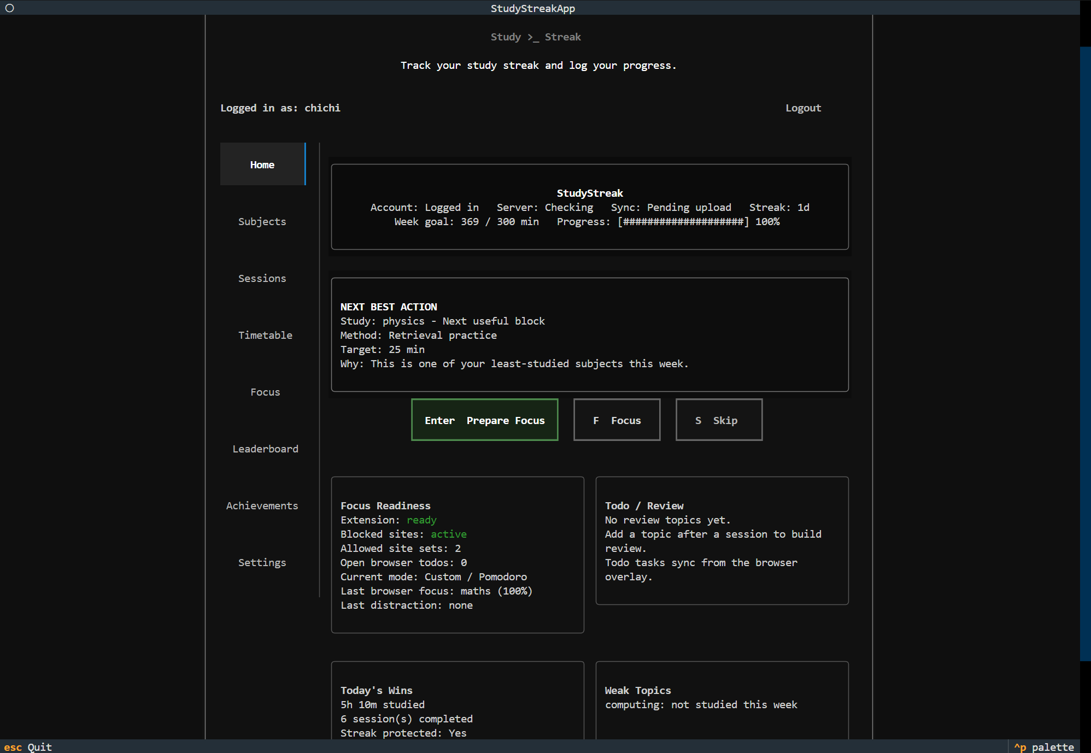Click 'Last distraction: none' line
The height and width of the screenshot is (753, 1091).
click(x=406, y=605)
